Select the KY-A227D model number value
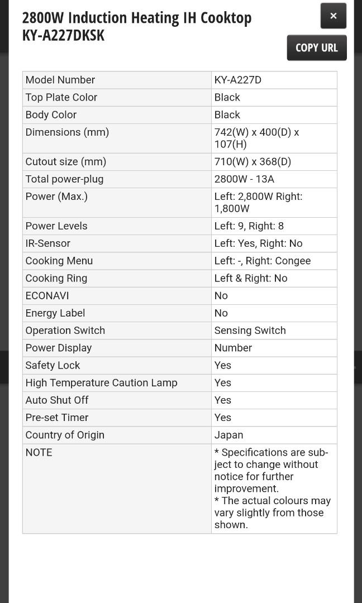The height and width of the screenshot is (603, 362). point(238,80)
